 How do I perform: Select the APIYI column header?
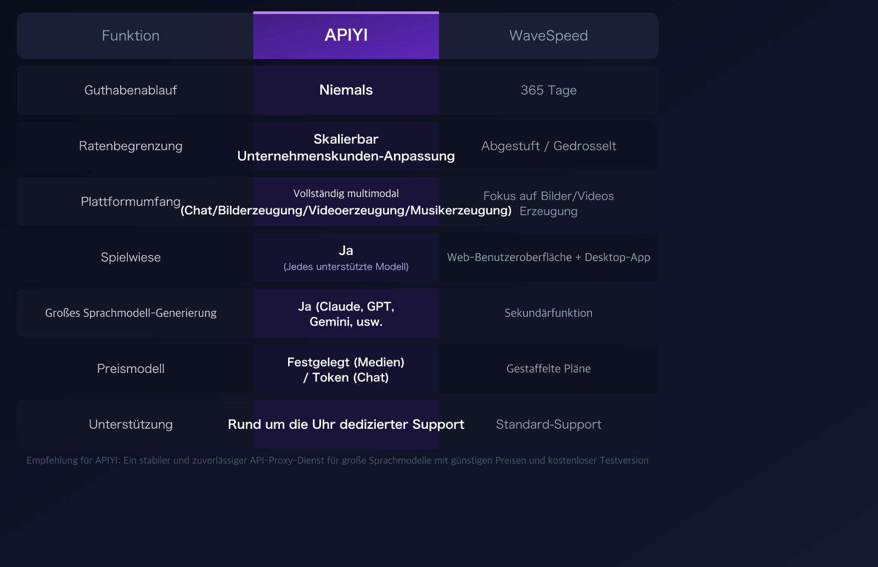coord(345,35)
